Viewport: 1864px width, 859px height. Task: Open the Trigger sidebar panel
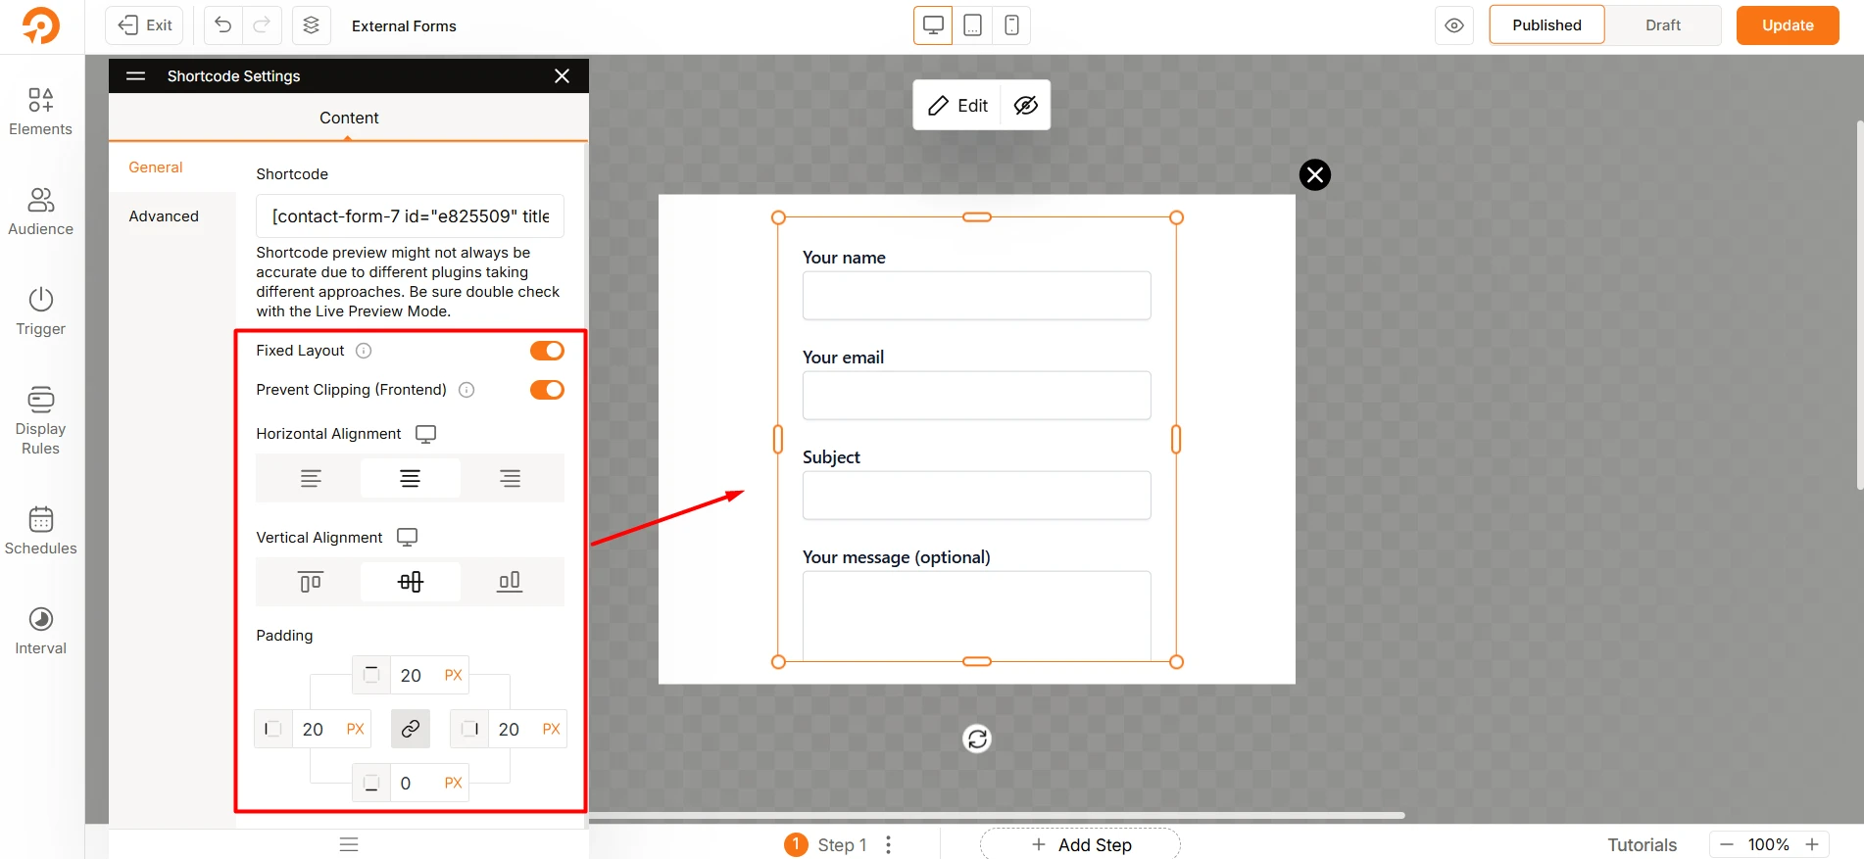[x=40, y=310]
